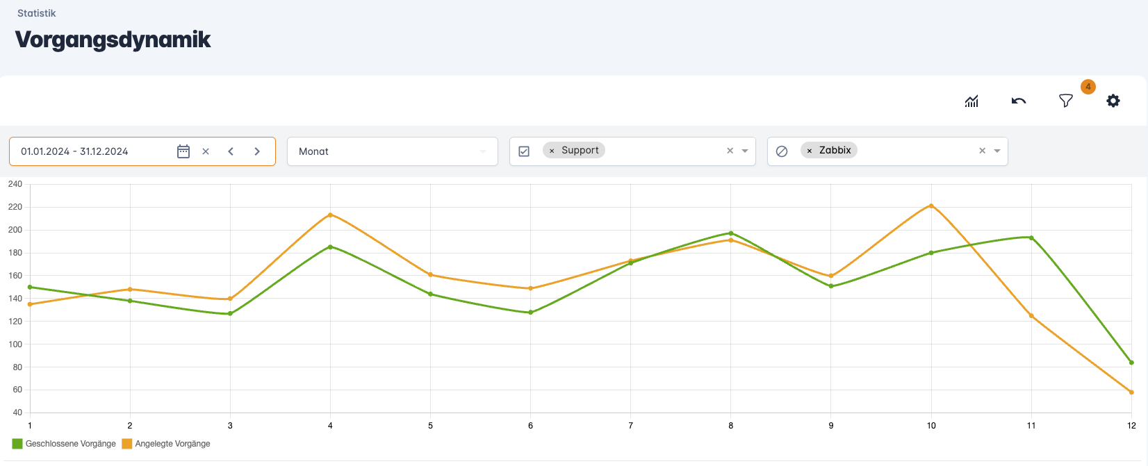Open the settings gear icon
The width and height of the screenshot is (1148, 466).
[x=1113, y=101]
